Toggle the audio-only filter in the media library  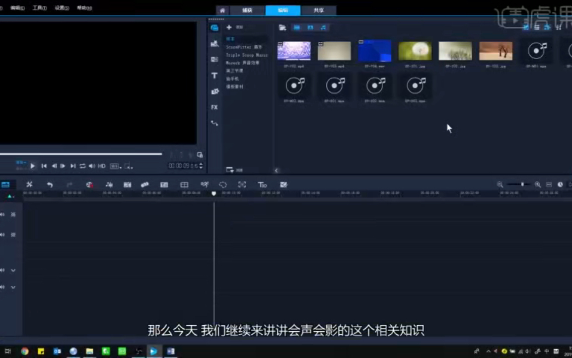tap(323, 27)
